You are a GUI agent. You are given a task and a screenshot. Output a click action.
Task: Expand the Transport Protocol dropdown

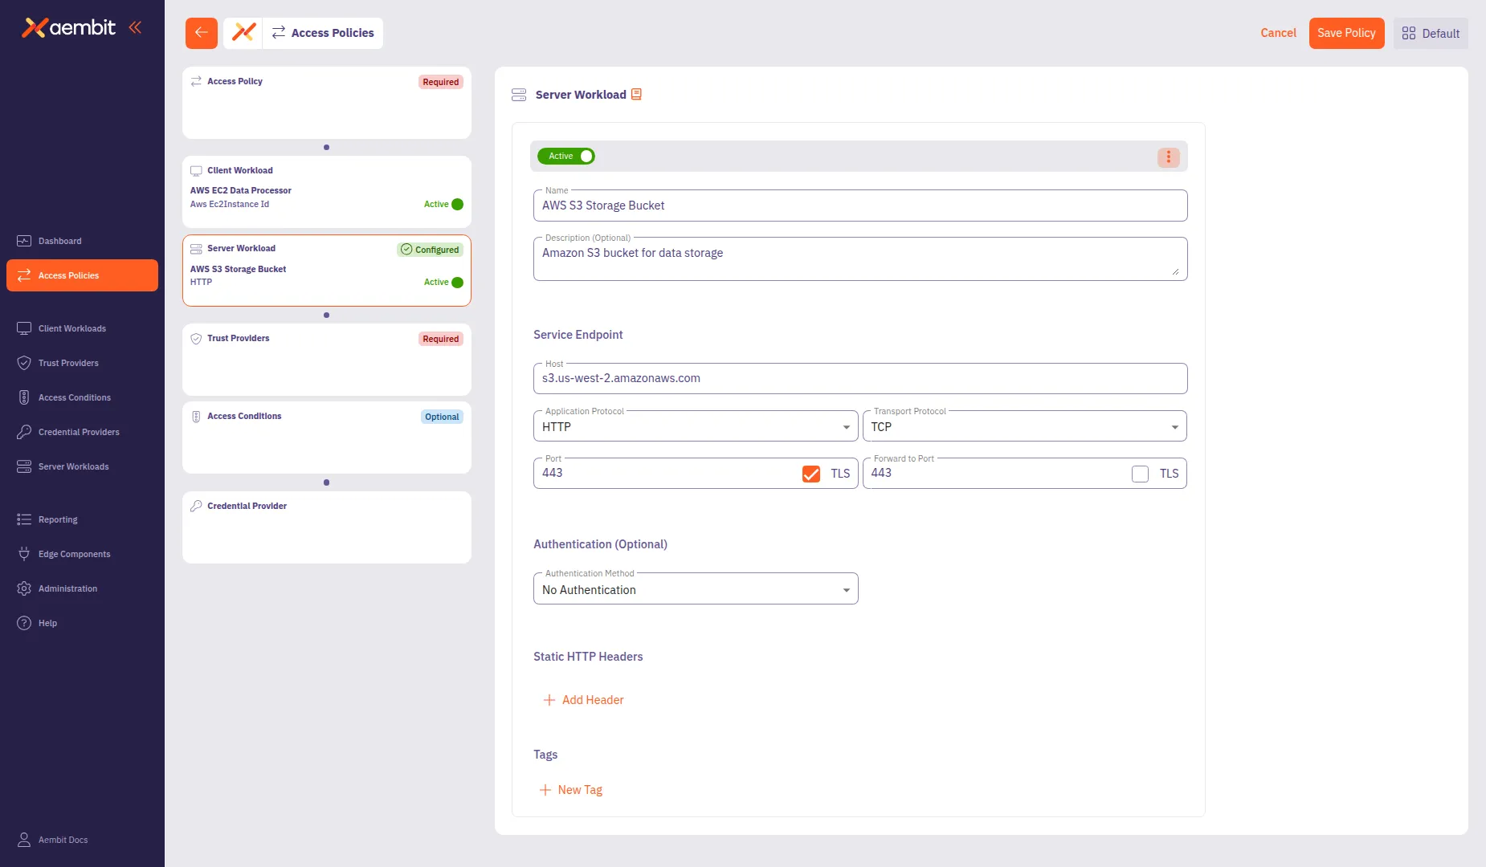pos(1024,427)
